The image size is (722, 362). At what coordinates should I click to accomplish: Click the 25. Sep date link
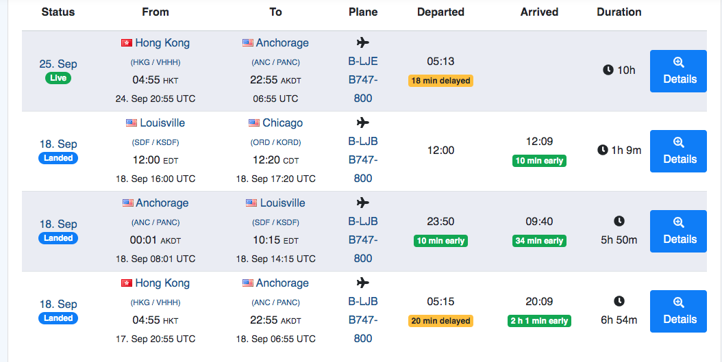58,64
